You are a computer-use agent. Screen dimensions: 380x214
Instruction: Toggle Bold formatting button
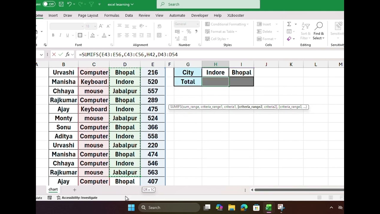point(53,35)
